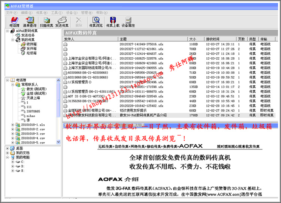Open the 电话簿 phonebook toolbar icon

[14, 22]
